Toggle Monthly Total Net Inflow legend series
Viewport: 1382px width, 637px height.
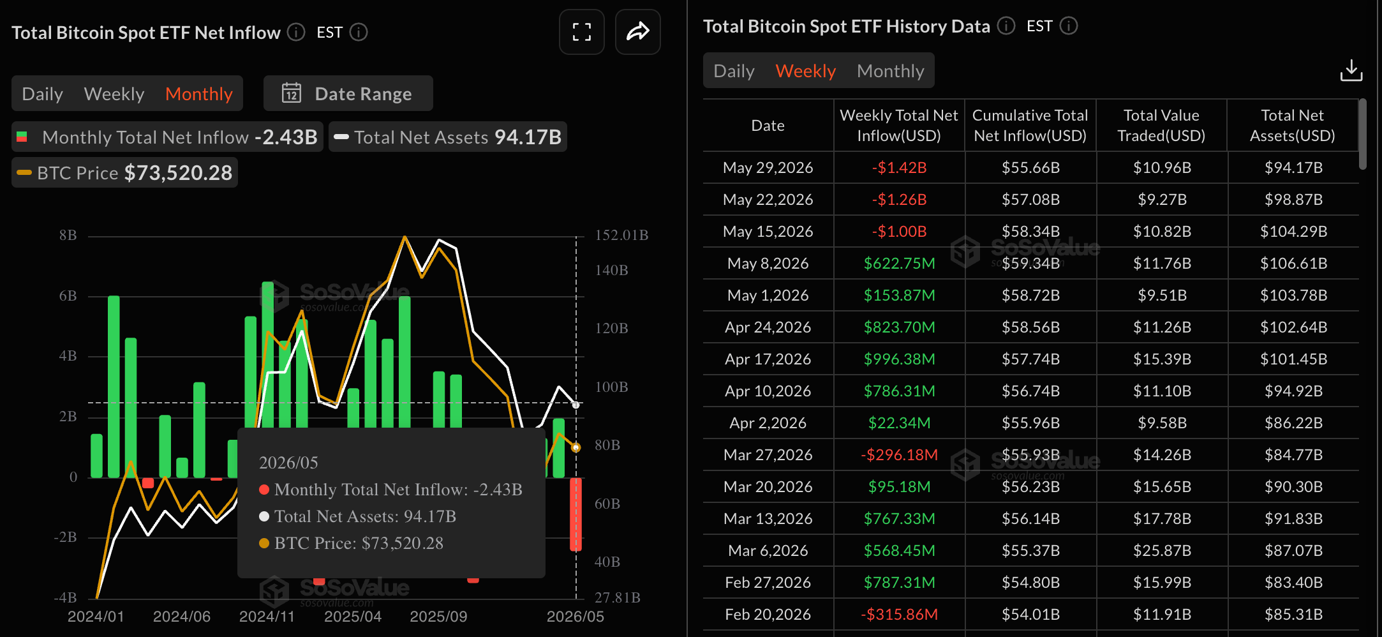coord(167,137)
